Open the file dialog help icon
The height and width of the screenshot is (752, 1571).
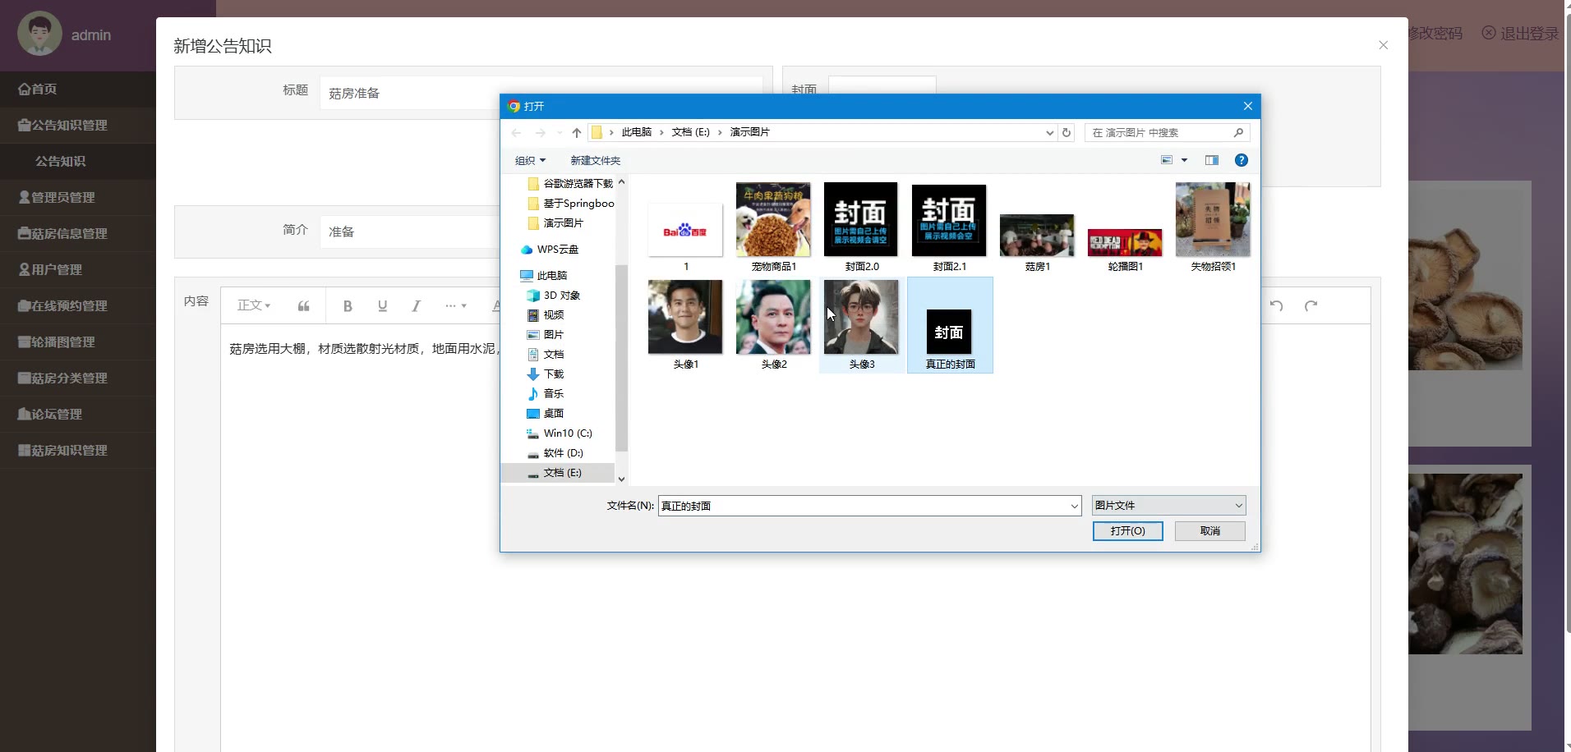[x=1242, y=160]
